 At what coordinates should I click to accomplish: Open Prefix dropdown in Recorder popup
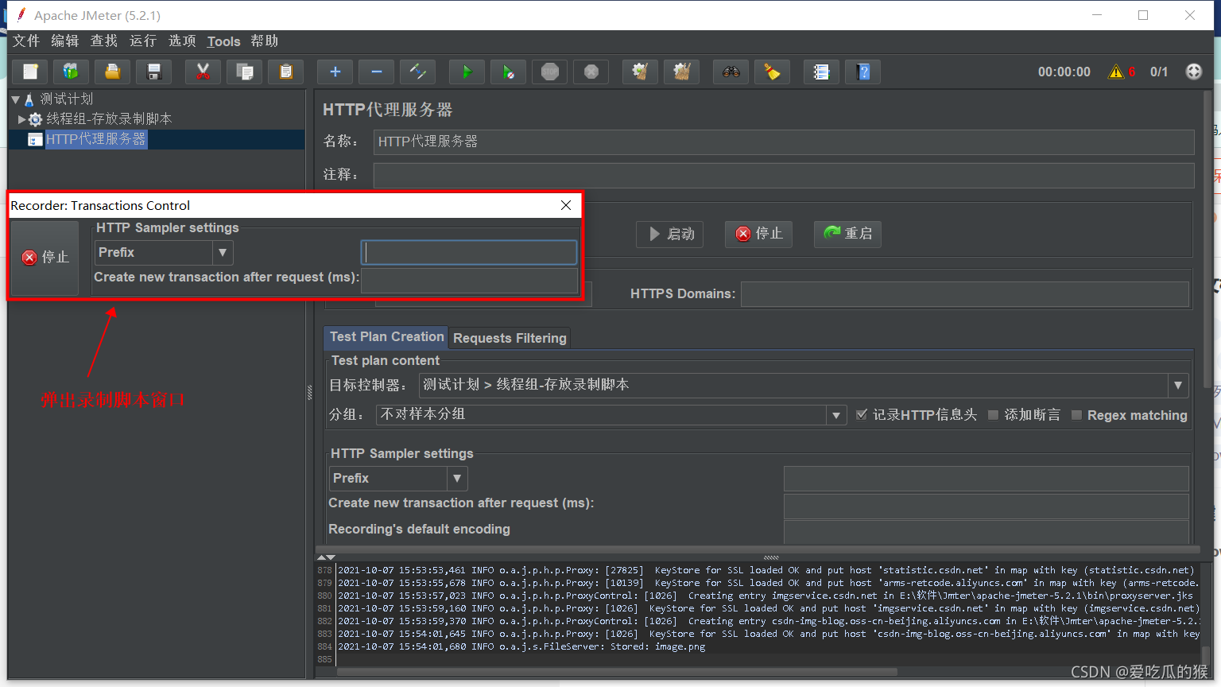coord(223,253)
